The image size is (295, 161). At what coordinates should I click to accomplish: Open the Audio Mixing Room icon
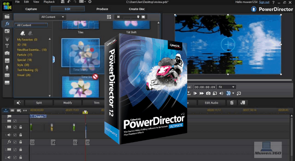coord(7,60)
